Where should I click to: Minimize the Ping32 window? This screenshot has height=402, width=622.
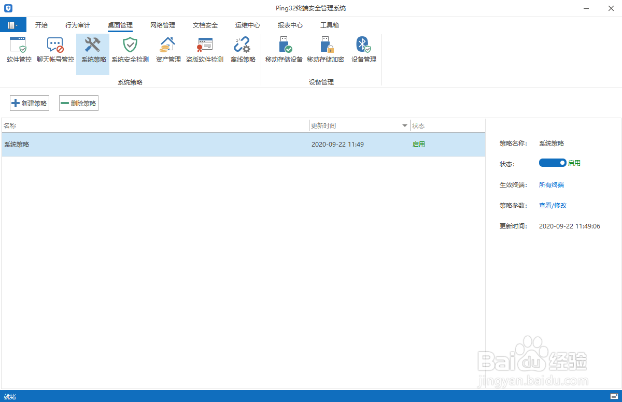586,8
